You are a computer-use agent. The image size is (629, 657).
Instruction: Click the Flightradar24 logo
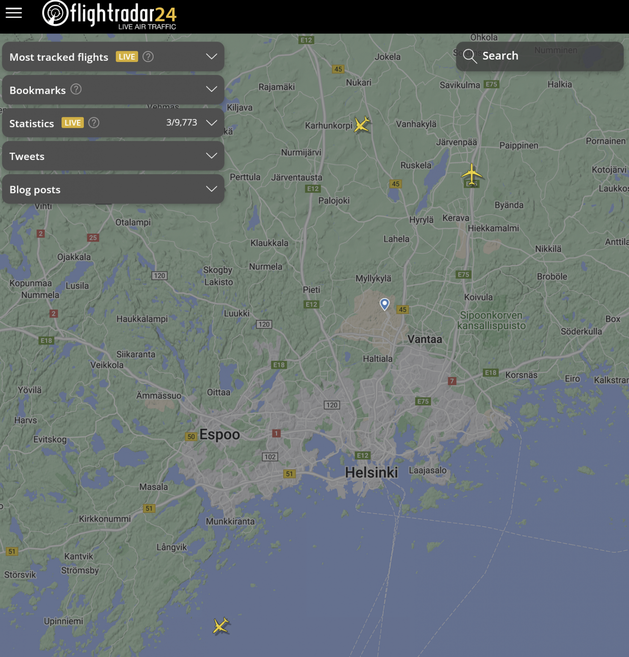(109, 15)
